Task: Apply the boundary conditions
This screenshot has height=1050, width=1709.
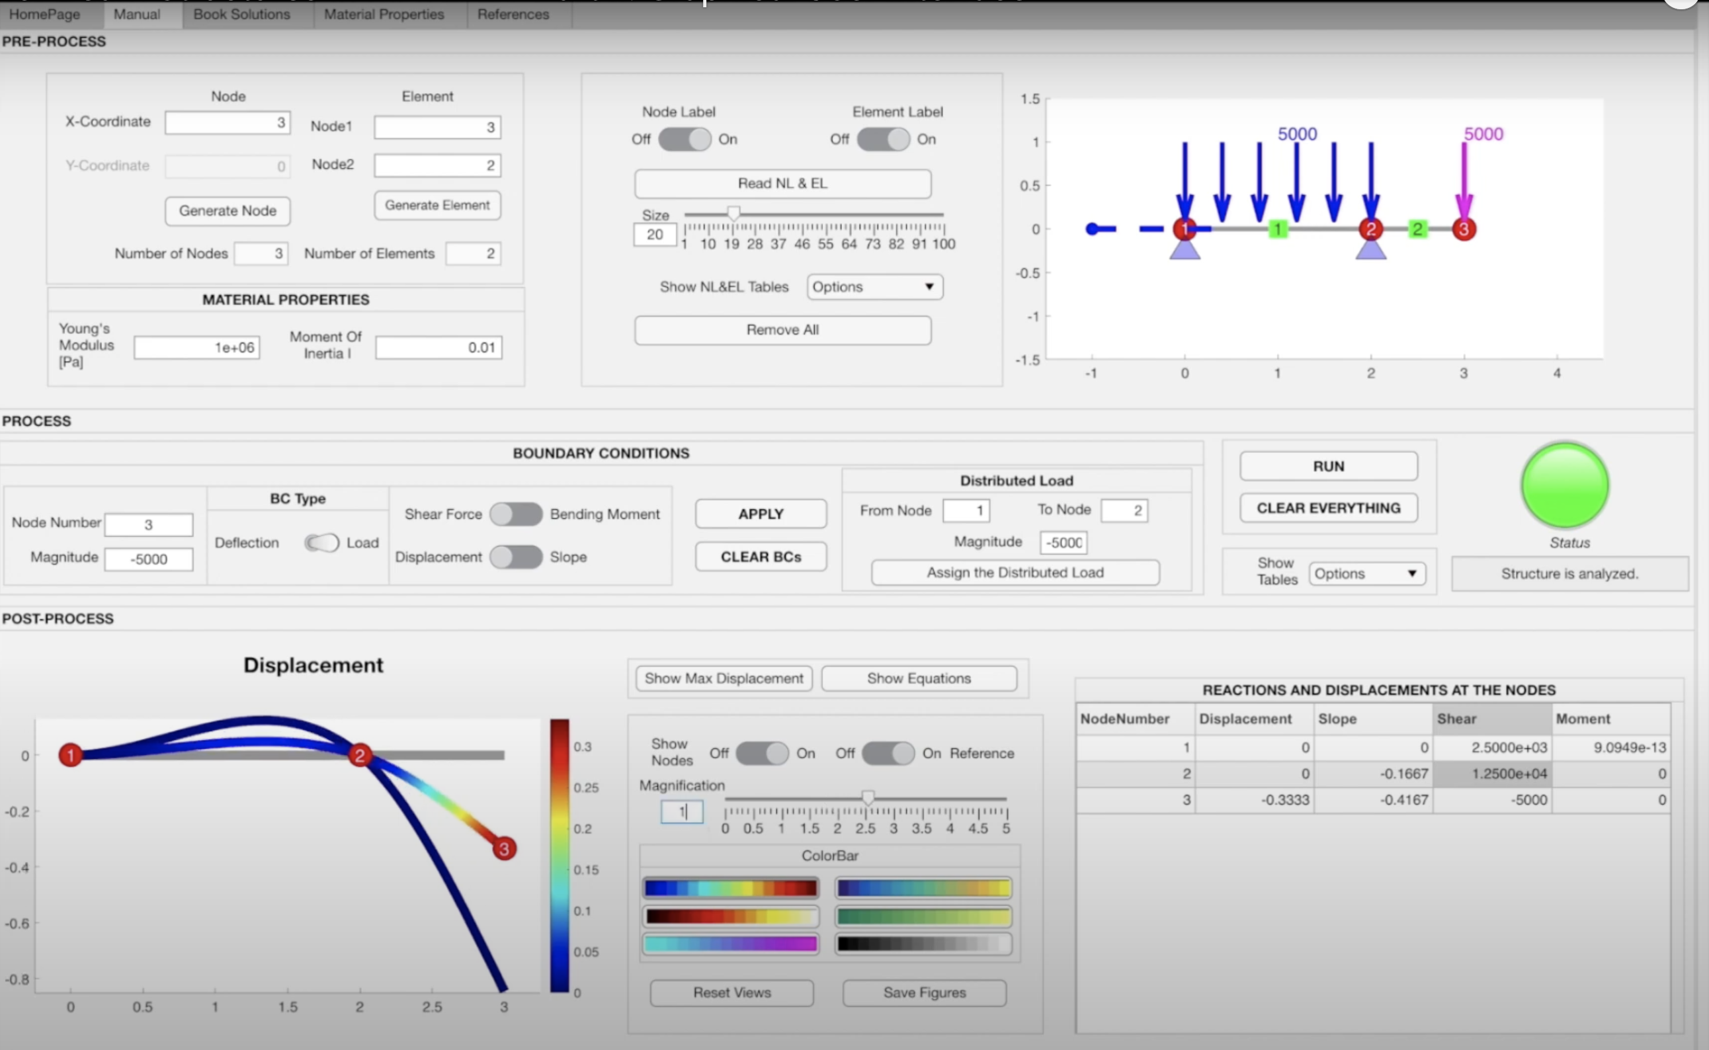Action: [761, 514]
